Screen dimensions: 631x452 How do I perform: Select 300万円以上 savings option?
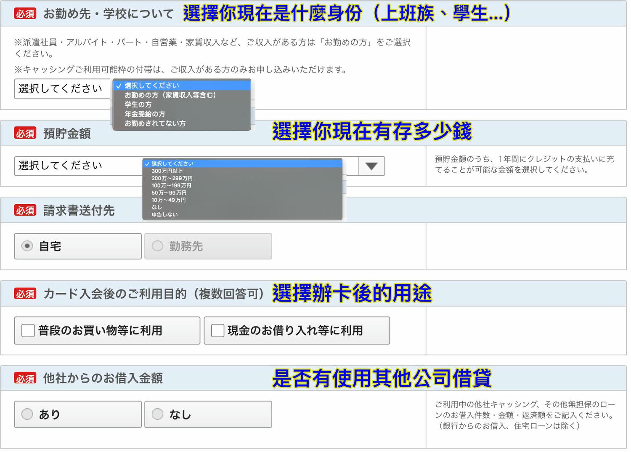point(168,171)
